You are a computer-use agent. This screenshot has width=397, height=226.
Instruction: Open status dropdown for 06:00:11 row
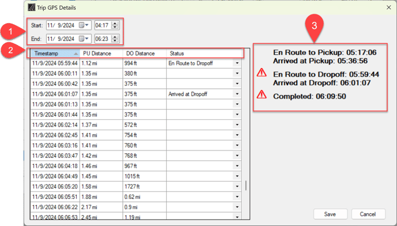pos(237,73)
